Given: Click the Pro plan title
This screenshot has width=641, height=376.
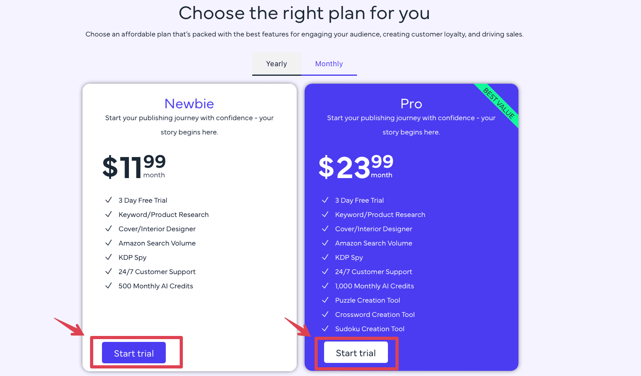Looking at the screenshot, I should point(411,104).
